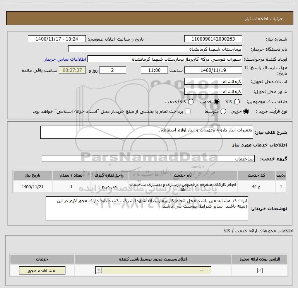Click the اطلاعات خدمات مورد نیاز heading
The image size is (298, 288).
point(259,145)
